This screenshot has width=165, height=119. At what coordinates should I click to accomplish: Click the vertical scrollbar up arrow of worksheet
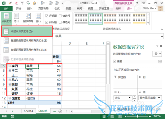108,43
